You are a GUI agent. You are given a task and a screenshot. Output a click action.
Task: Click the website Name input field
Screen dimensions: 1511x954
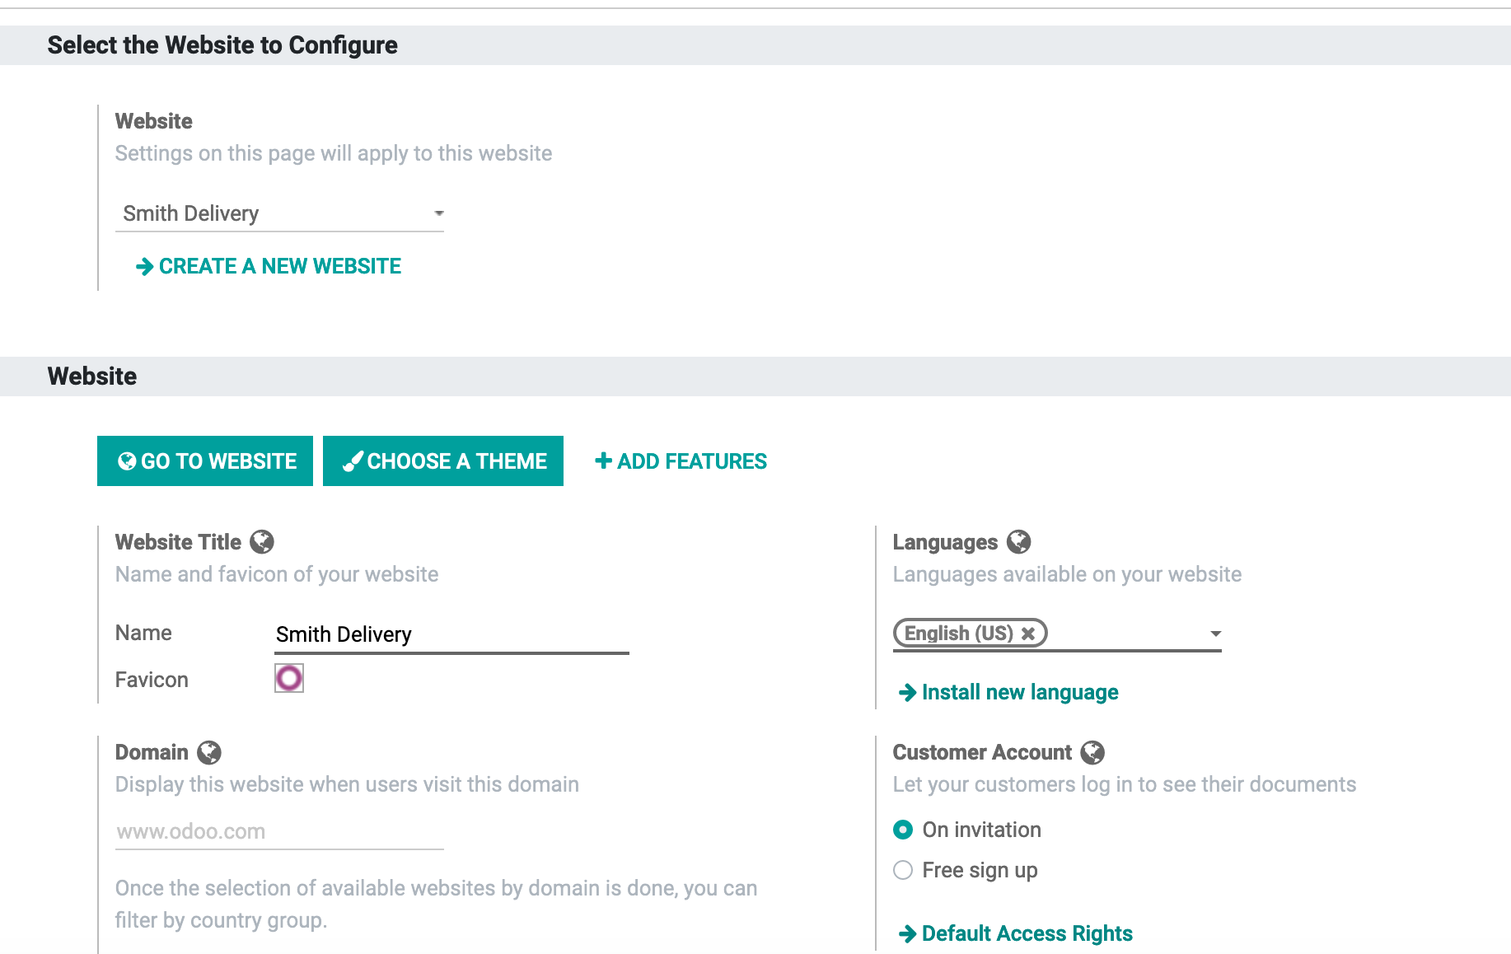pyautogui.click(x=451, y=634)
